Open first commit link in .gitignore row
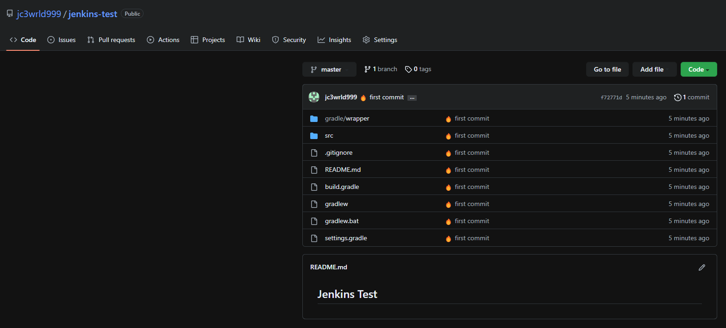 (x=472, y=153)
